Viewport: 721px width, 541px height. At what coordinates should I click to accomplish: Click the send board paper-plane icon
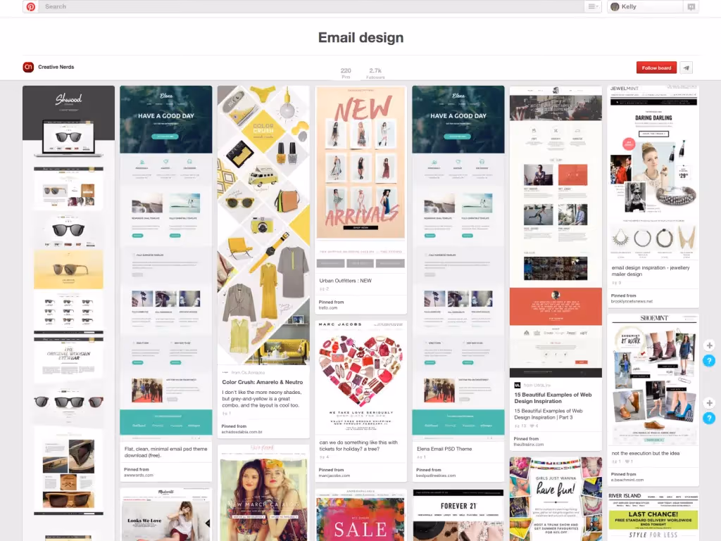point(686,68)
